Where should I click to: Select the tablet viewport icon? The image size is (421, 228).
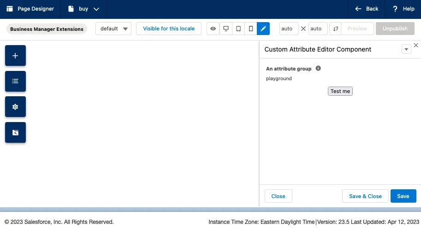(x=238, y=29)
